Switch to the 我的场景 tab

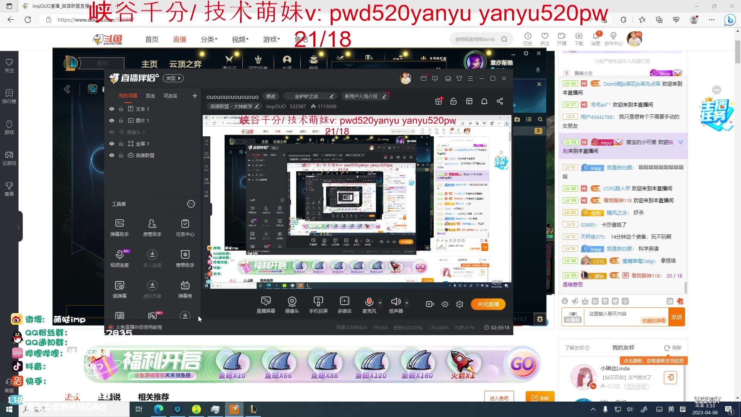pyautogui.click(x=128, y=96)
